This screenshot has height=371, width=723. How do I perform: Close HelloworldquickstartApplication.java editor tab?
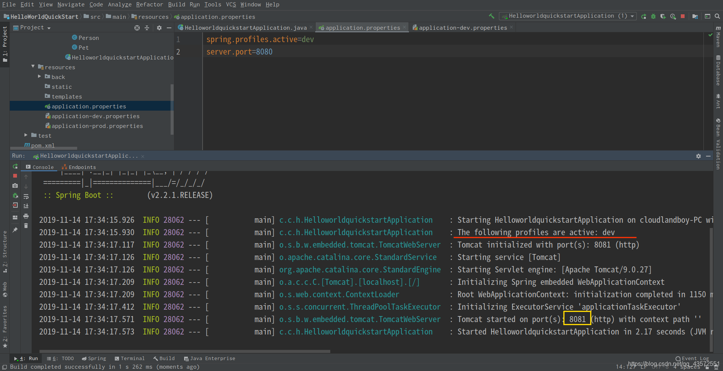point(311,27)
